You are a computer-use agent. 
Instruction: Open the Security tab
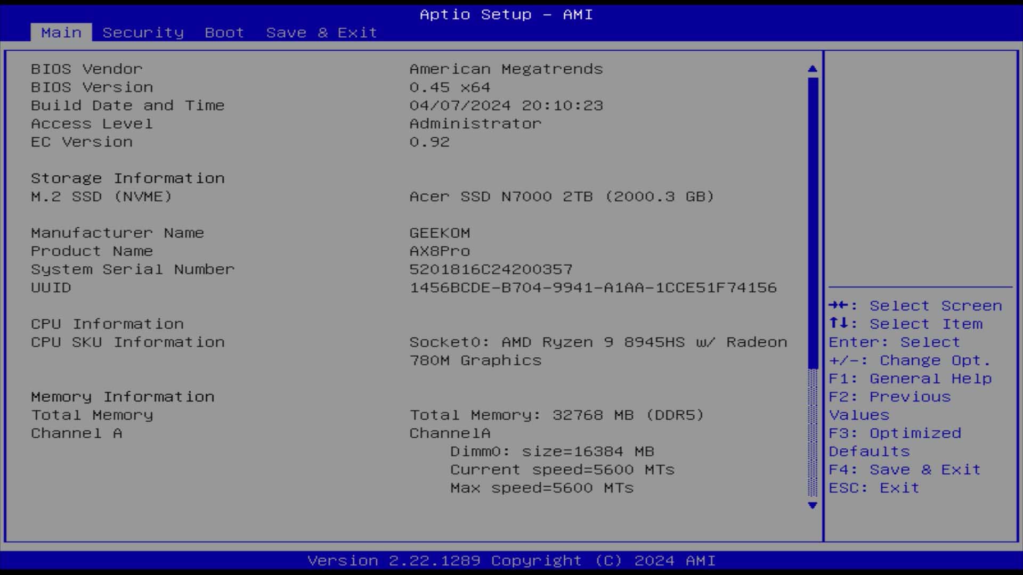(x=143, y=32)
